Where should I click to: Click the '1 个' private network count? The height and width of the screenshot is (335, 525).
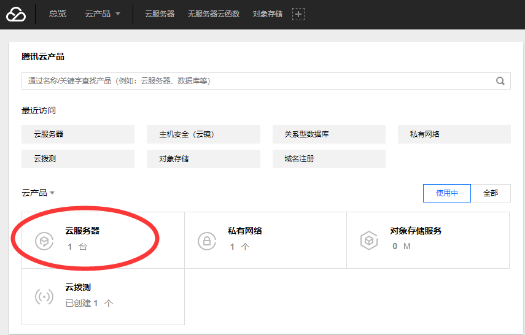pyautogui.click(x=239, y=247)
